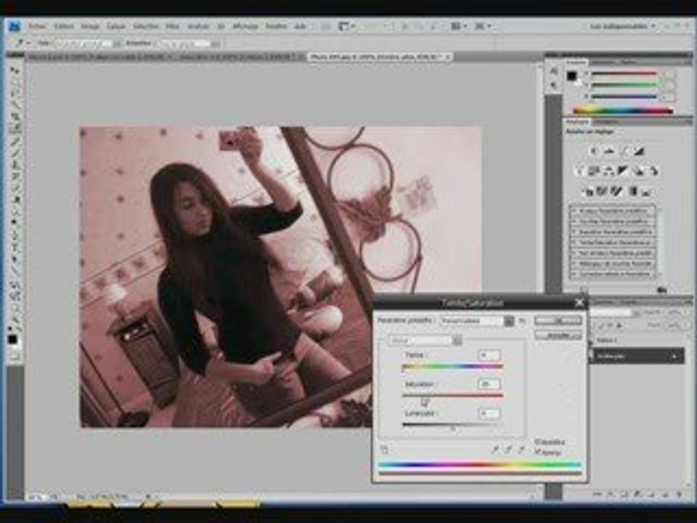Viewport: 697px width, 523px height.
Task: Click the Black & White adjustment icon
Action: (x=623, y=171)
